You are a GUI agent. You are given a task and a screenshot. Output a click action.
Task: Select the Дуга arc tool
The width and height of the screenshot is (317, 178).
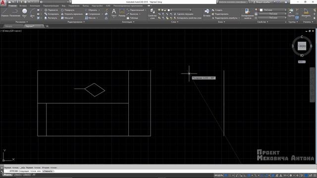point(32,13)
